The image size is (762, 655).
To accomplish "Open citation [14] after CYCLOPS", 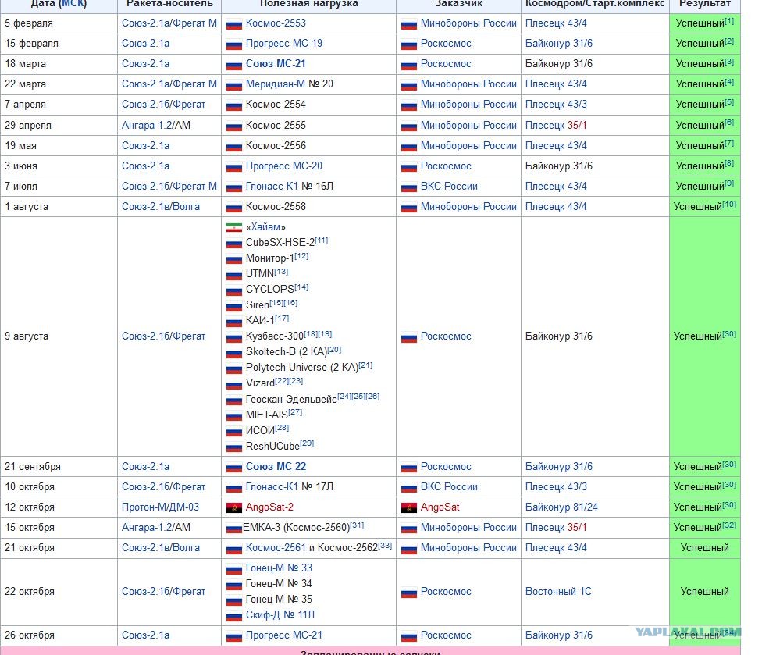I will coord(301,287).
